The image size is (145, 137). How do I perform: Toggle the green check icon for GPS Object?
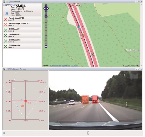pos(9,5)
